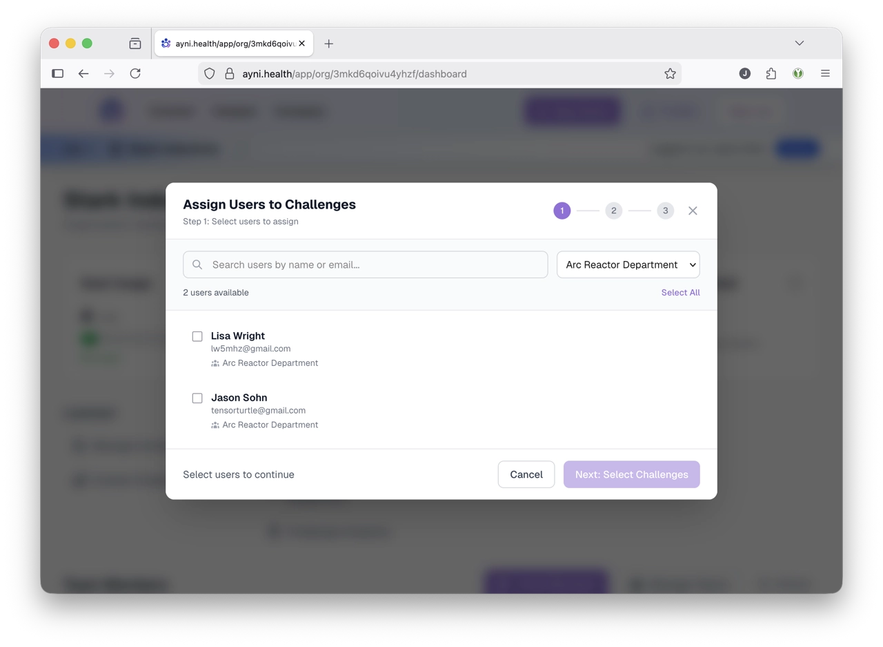Click the department icon beside Jason Sohn
Screen dimensions: 883x647
coord(215,425)
